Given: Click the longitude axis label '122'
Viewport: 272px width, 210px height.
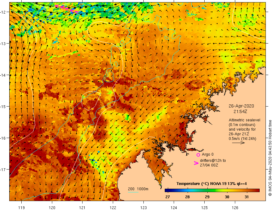Looking at the screenshot, I should (113, 208).
